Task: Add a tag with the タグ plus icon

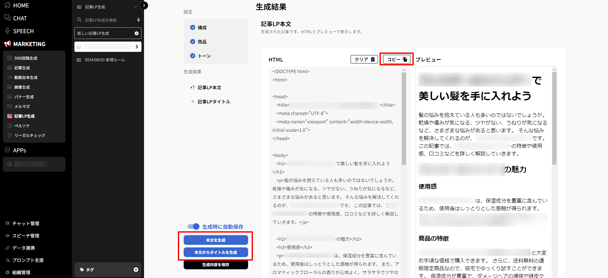Action: pos(136,270)
